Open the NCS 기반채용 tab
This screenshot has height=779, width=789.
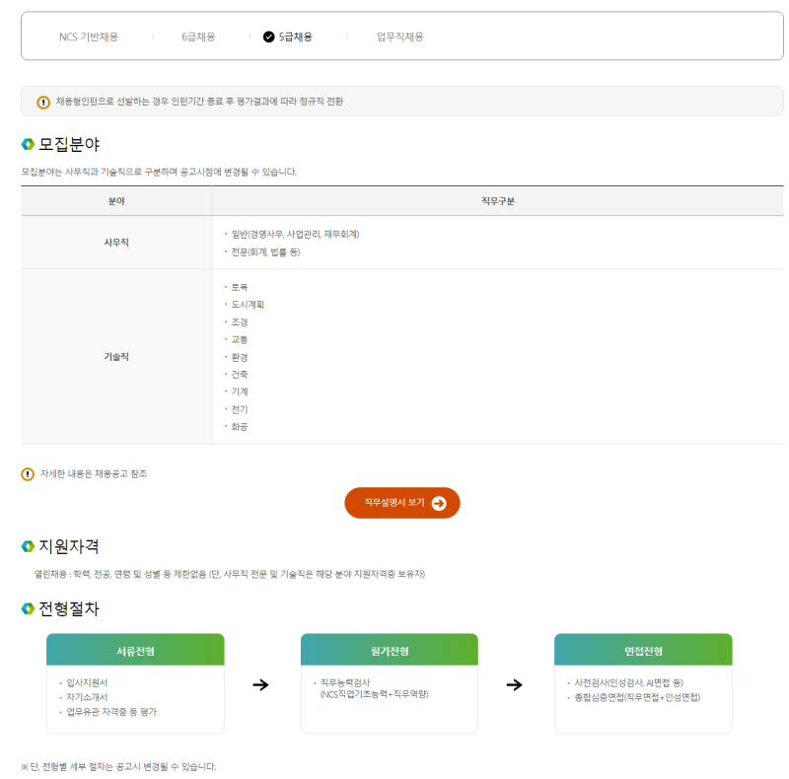tap(89, 36)
